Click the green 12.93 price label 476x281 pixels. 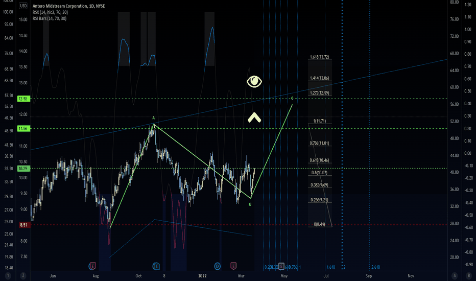pyautogui.click(x=23, y=99)
